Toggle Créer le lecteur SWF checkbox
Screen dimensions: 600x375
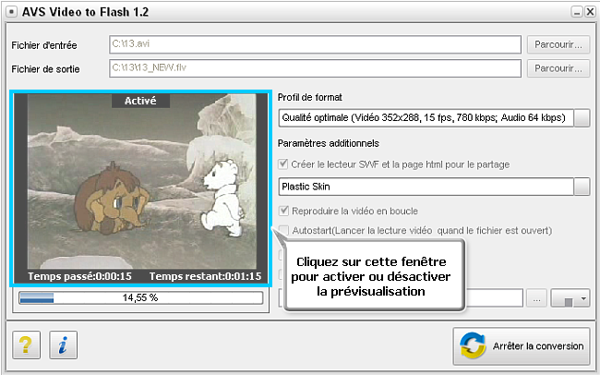(283, 164)
